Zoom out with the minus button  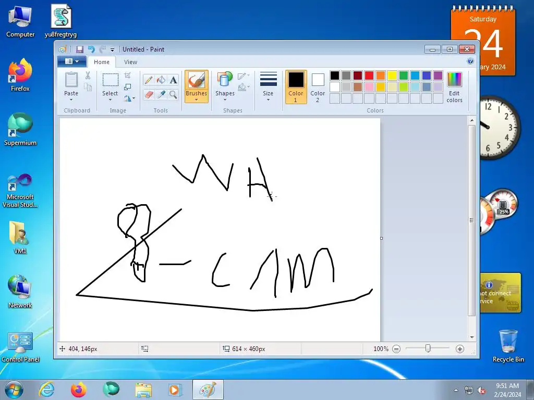[396, 348]
